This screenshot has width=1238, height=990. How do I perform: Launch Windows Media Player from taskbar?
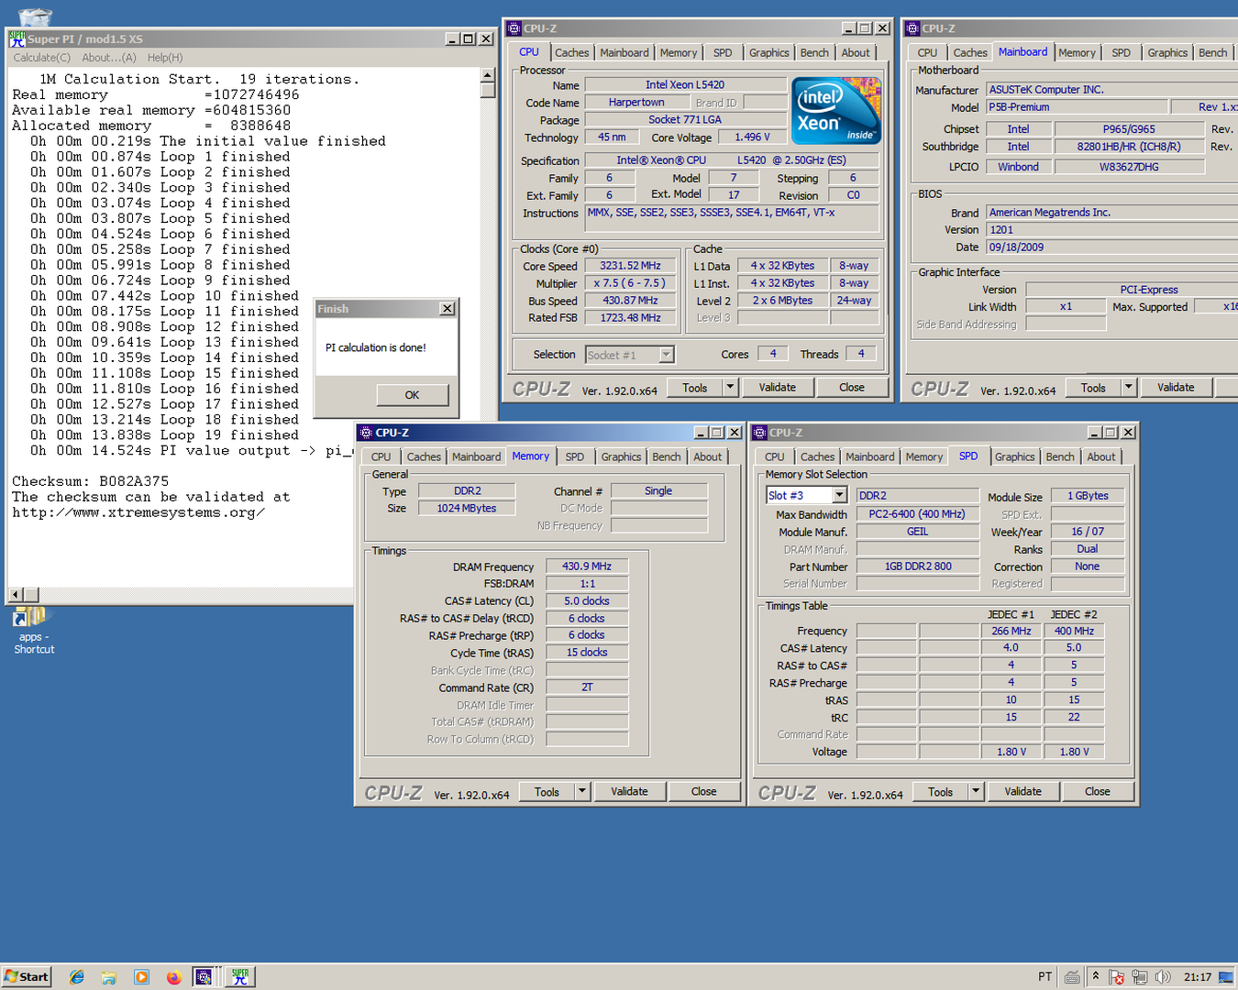(141, 977)
